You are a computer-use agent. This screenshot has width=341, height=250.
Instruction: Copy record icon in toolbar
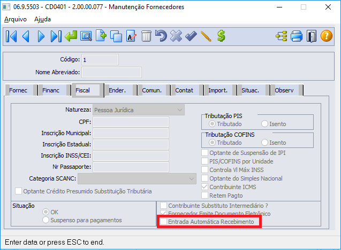tap(116, 36)
